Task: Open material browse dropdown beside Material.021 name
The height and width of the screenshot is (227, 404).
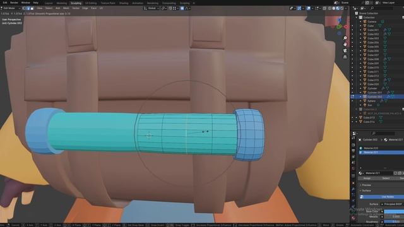Action: [361, 173]
